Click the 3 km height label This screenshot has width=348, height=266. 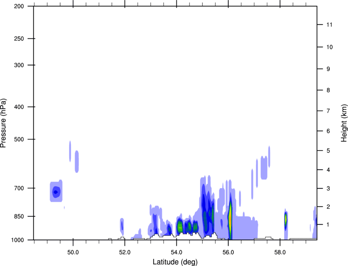[x=328, y=189]
